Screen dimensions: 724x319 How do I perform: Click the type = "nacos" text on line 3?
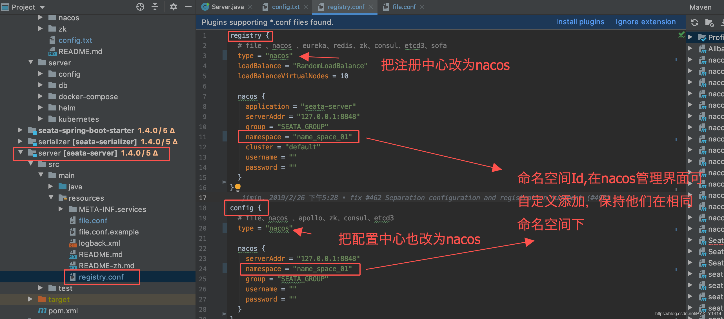point(265,56)
